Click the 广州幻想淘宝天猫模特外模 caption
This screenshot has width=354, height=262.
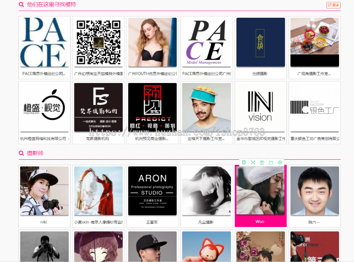[98, 74]
